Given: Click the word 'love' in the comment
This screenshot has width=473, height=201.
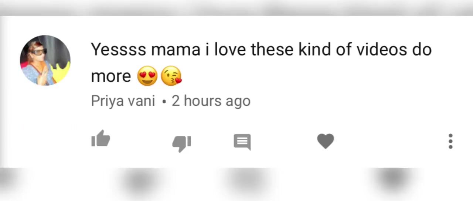Looking at the screenshot, I should point(230,50).
